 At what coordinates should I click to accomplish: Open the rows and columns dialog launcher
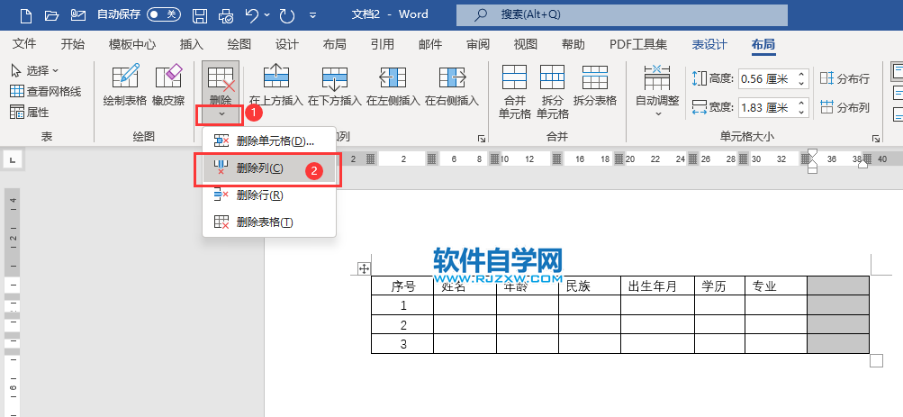point(482,138)
